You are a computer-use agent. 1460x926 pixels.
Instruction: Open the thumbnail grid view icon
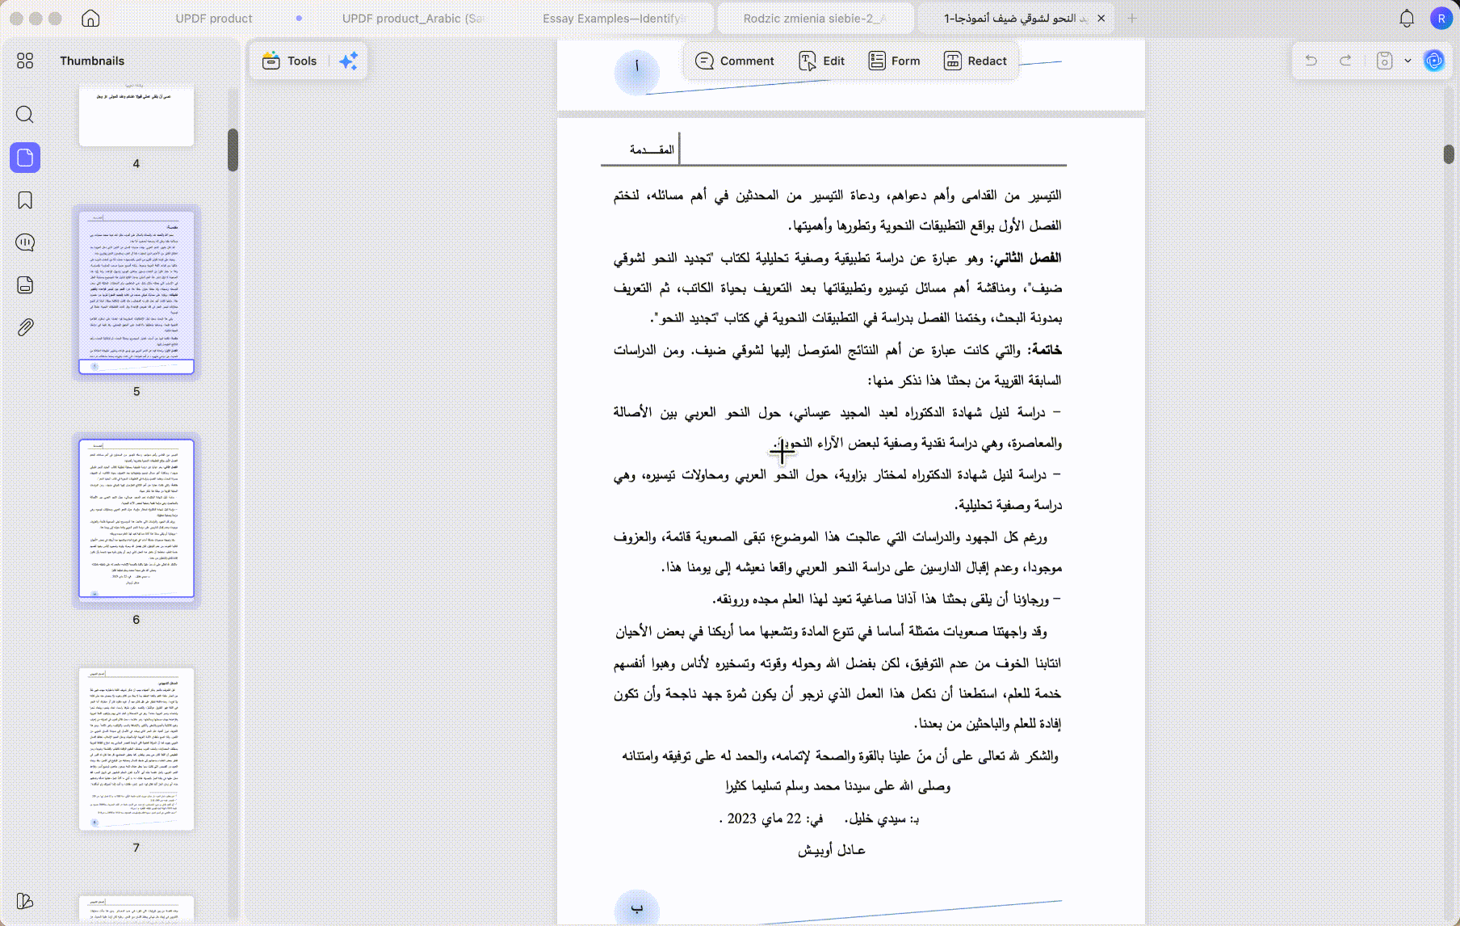point(25,61)
